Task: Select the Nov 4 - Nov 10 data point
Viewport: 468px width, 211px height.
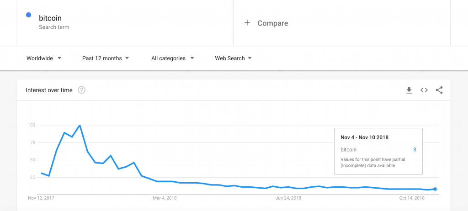Action: point(435,189)
